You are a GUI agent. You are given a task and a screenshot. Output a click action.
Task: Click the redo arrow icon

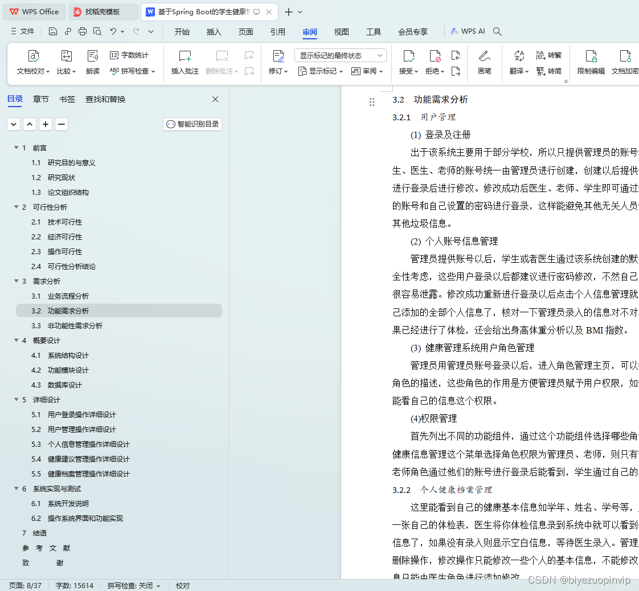(136, 31)
